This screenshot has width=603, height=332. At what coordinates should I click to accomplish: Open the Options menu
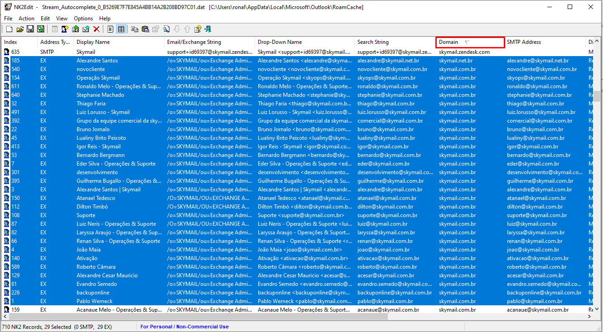(x=83, y=19)
